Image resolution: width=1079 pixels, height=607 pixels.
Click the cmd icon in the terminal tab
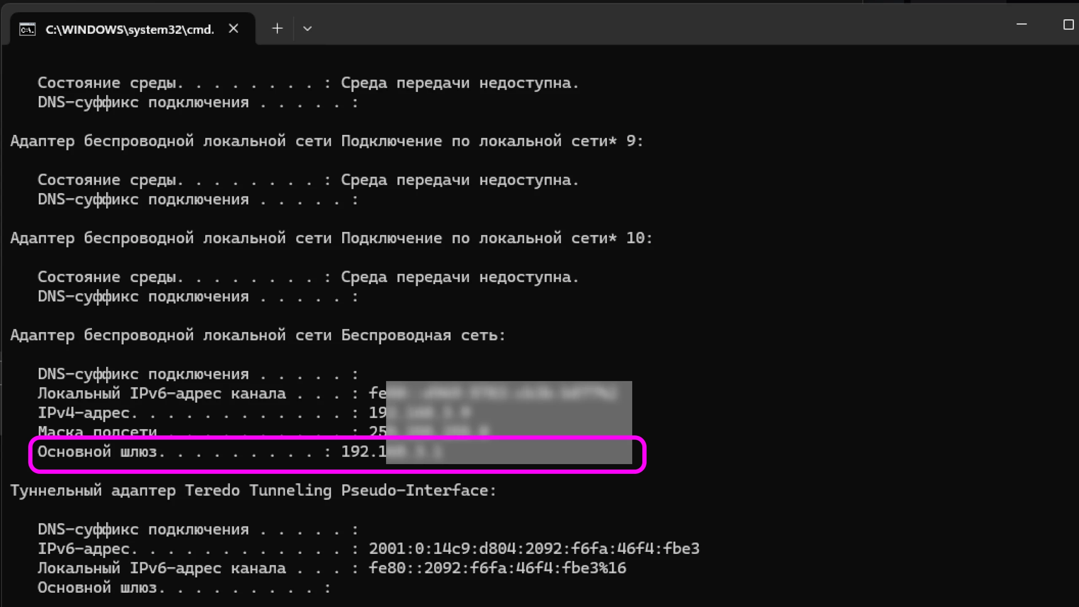pyautogui.click(x=27, y=30)
